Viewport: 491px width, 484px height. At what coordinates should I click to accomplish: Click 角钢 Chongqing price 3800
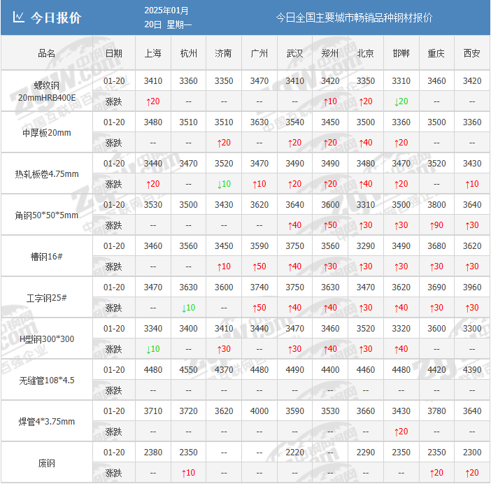click(x=436, y=205)
